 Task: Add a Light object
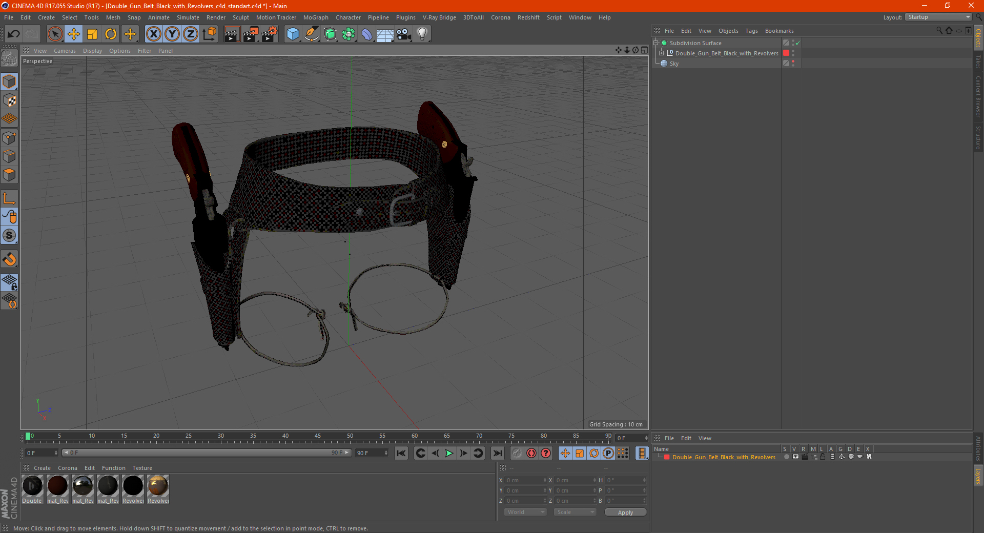pos(422,34)
